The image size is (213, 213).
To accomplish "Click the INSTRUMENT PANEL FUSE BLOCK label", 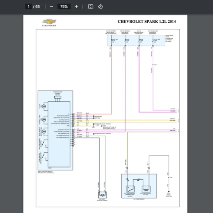I will point(169,38).
